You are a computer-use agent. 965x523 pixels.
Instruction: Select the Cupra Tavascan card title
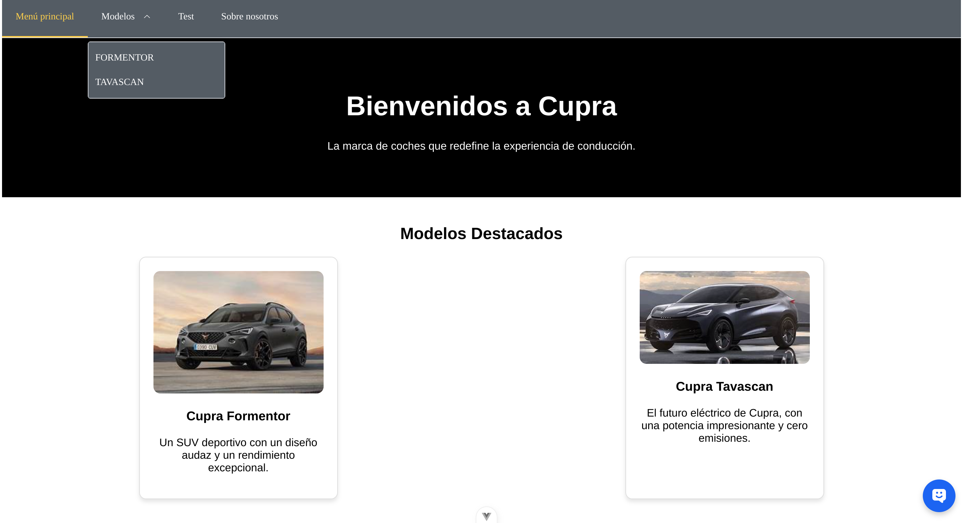click(724, 386)
